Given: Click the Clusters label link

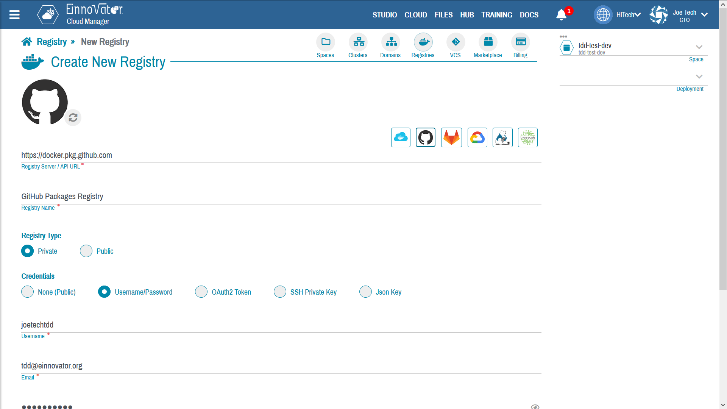Looking at the screenshot, I should click(358, 55).
